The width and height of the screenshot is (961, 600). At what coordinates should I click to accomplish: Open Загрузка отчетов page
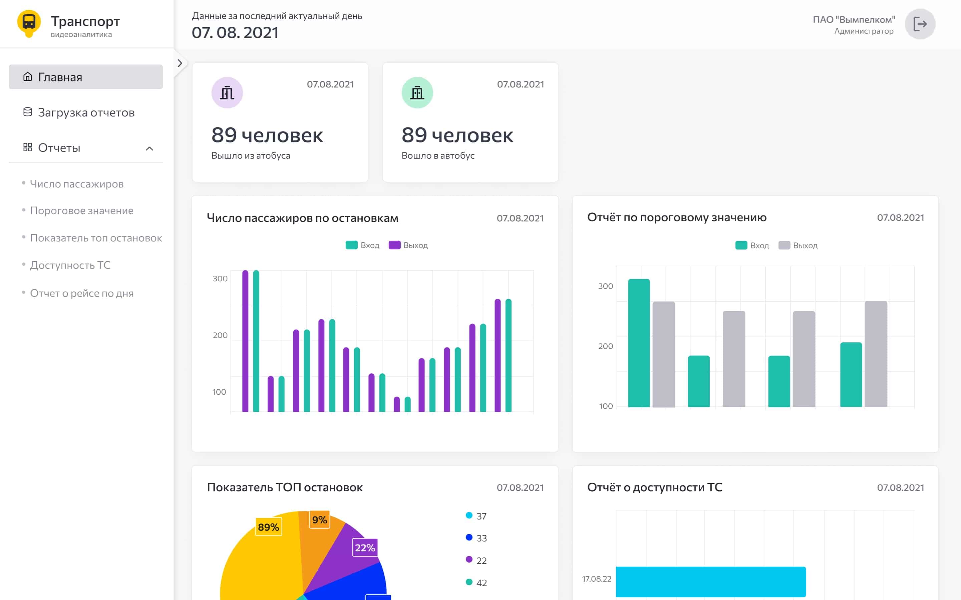86,112
